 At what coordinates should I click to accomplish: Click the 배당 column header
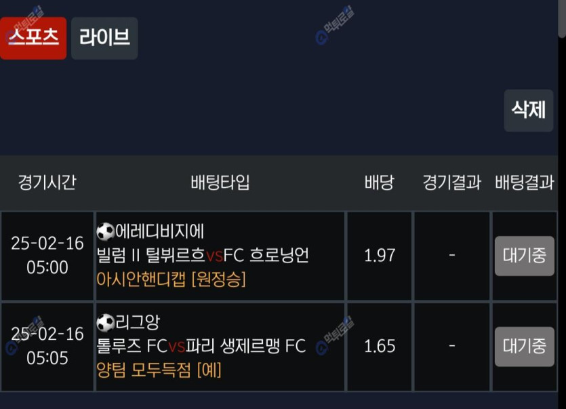pos(379,182)
